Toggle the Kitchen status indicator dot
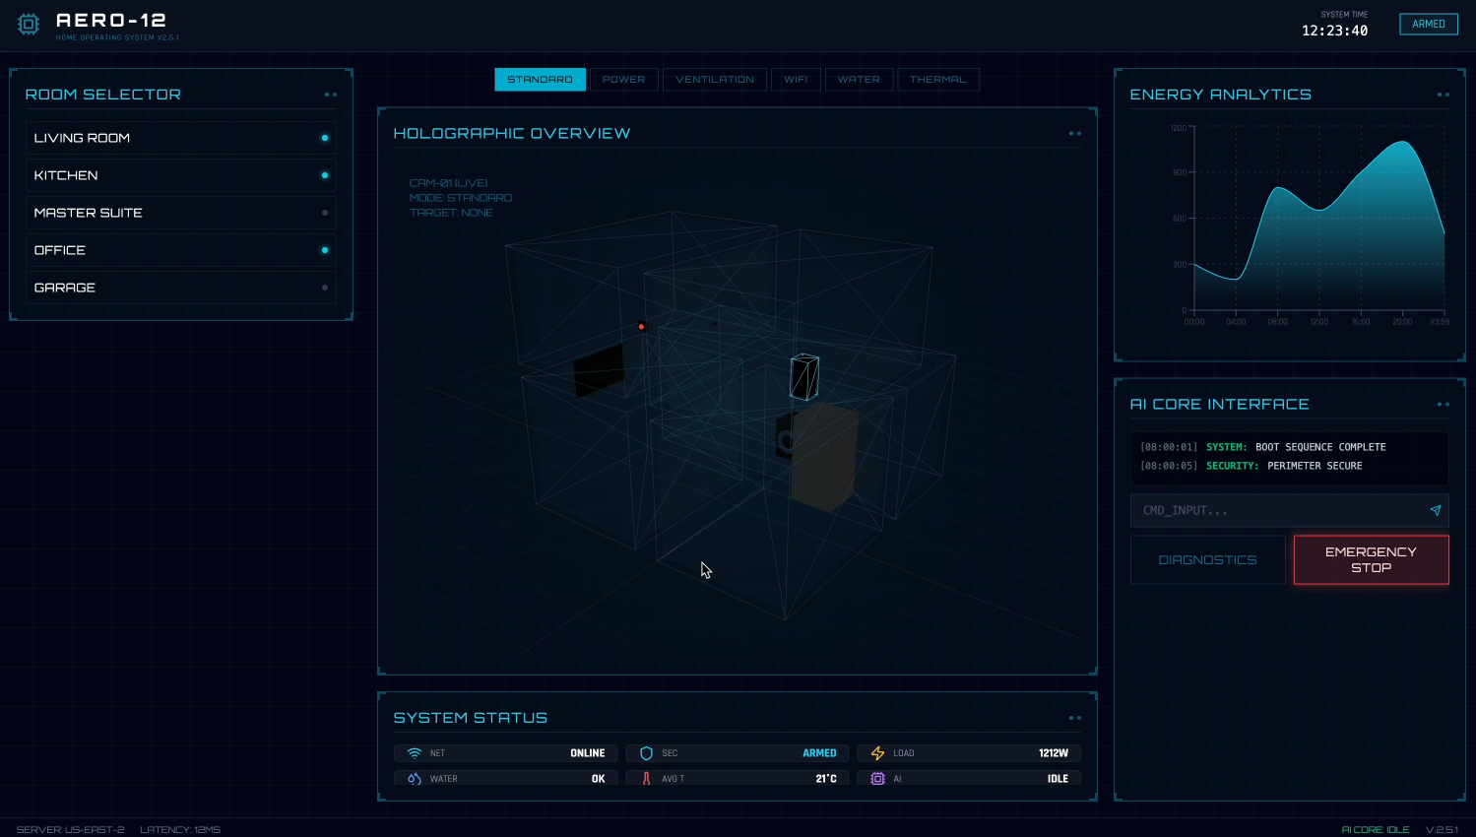 pyautogui.click(x=325, y=175)
